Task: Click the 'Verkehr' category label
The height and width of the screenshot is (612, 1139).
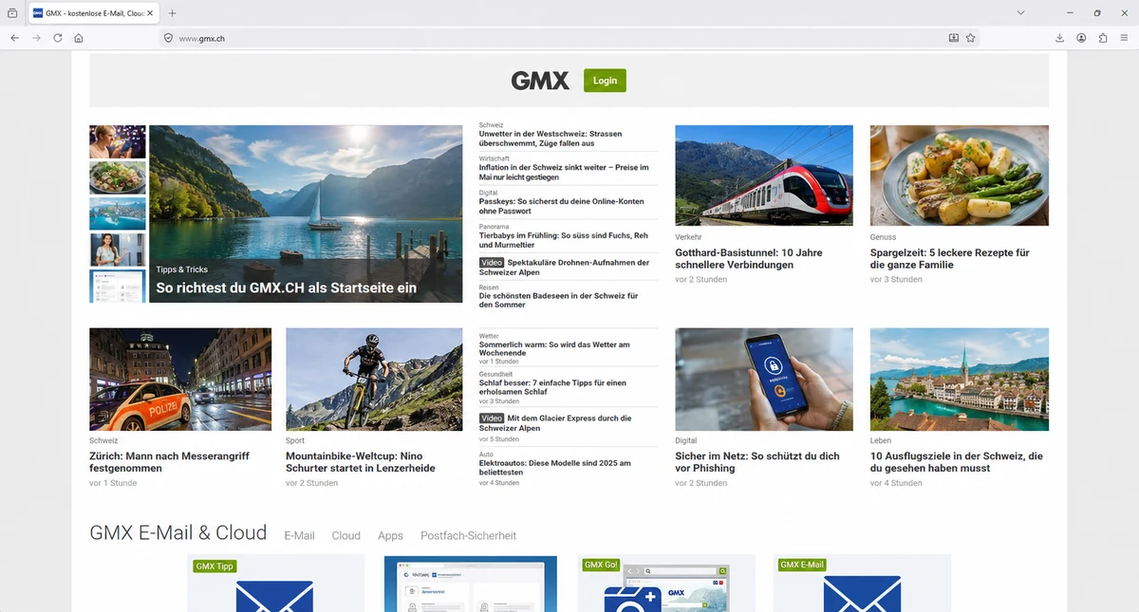Action: coord(688,237)
